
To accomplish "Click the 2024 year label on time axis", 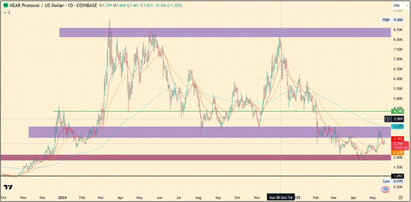I will [62, 197].
